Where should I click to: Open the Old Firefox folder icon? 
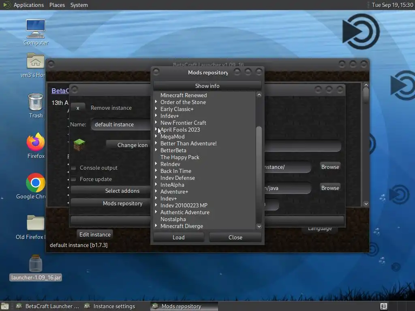(36, 223)
